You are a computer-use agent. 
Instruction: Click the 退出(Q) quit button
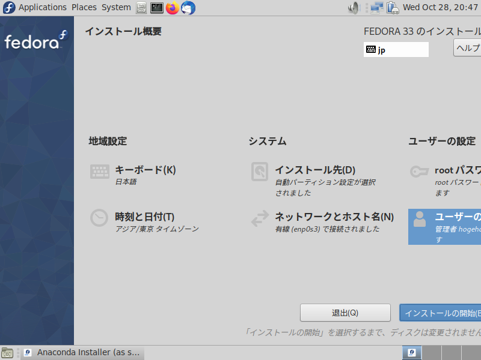(x=345, y=313)
